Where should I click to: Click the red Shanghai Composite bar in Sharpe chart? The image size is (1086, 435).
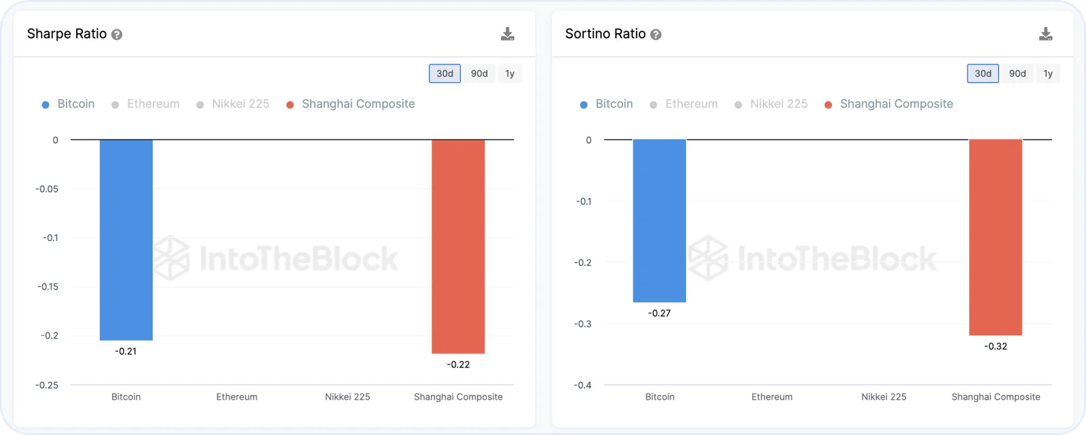point(458,246)
